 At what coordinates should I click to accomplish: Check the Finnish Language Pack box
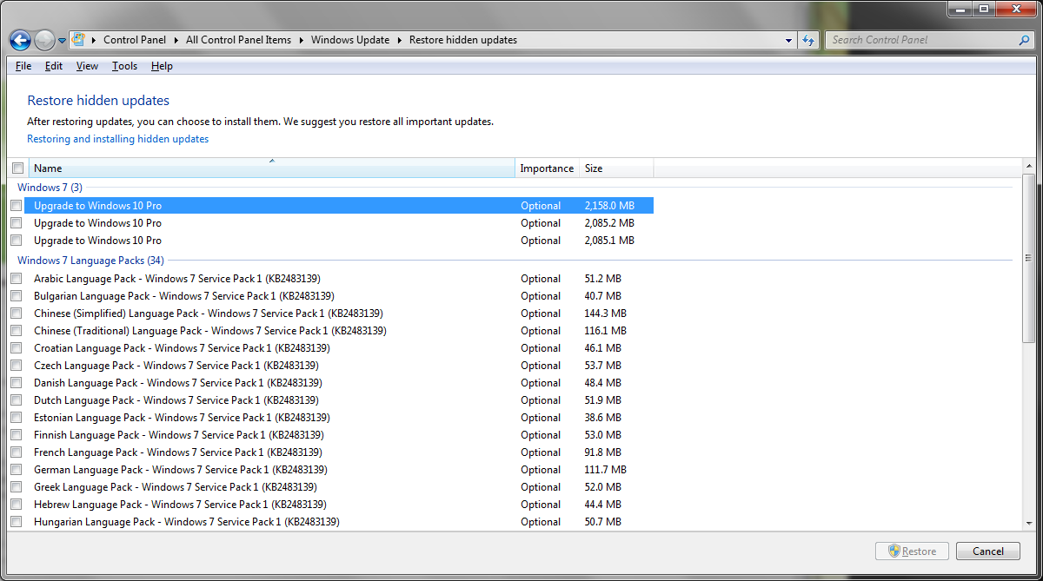pyautogui.click(x=17, y=435)
